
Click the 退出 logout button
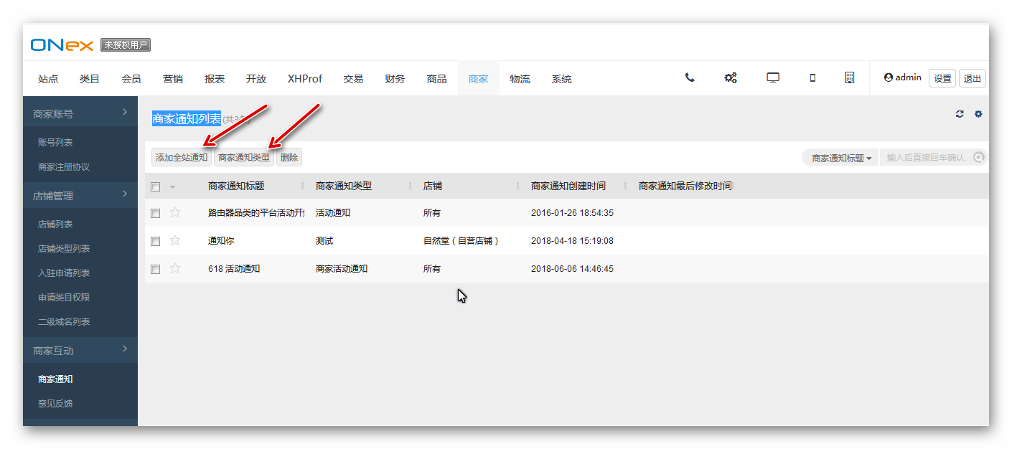[973, 78]
